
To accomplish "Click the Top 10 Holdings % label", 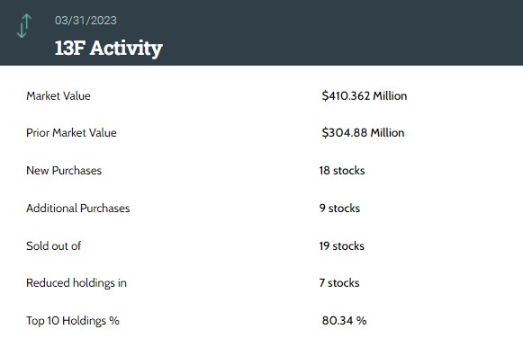I will pyautogui.click(x=73, y=320).
